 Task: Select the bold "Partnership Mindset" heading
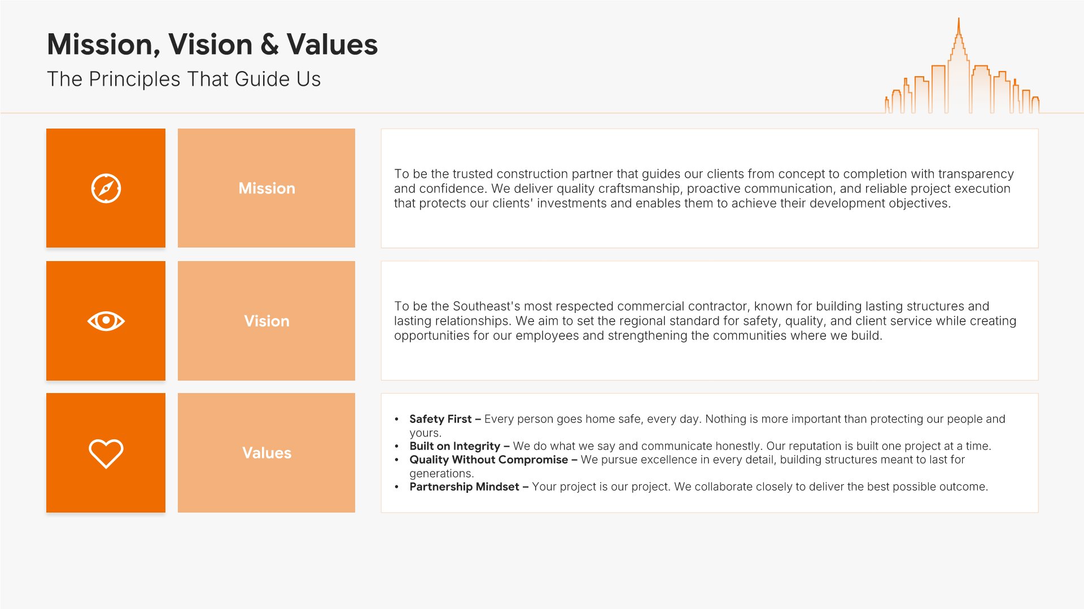pyautogui.click(x=464, y=487)
